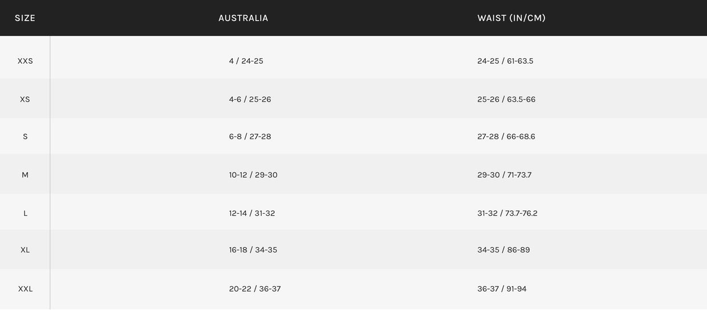Select the XXS size row label
The height and width of the screenshot is (310, 707).
coord(25,61)
